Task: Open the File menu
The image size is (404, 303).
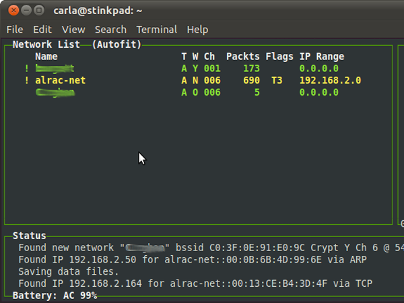Action: click(15, 30)
